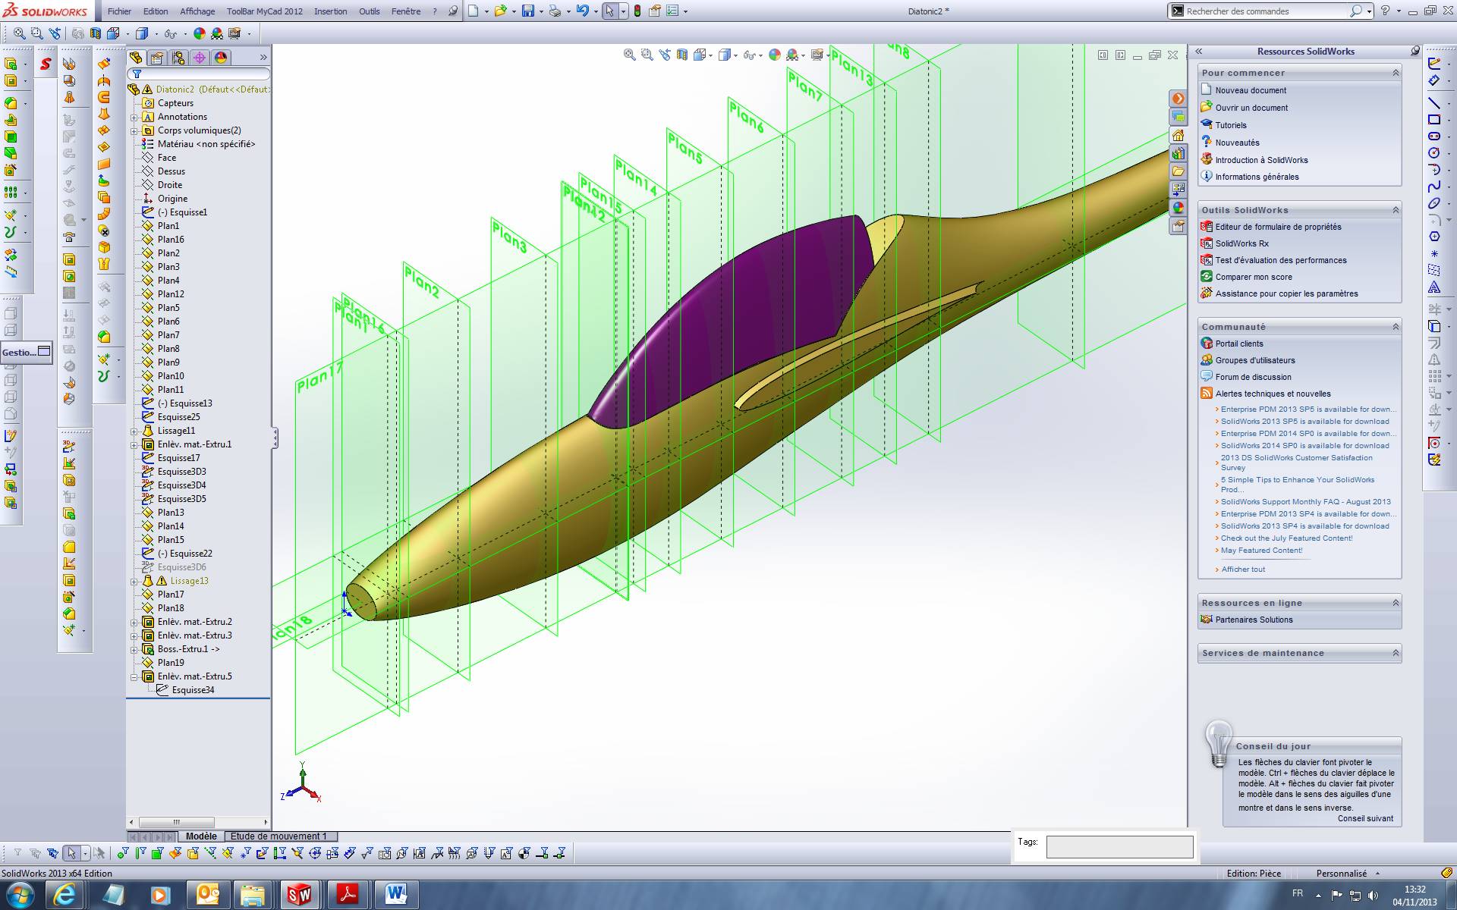Switch to Etude de mouvement 1 tab
Screen dimensions: 1457x910
tap(278, 836)
